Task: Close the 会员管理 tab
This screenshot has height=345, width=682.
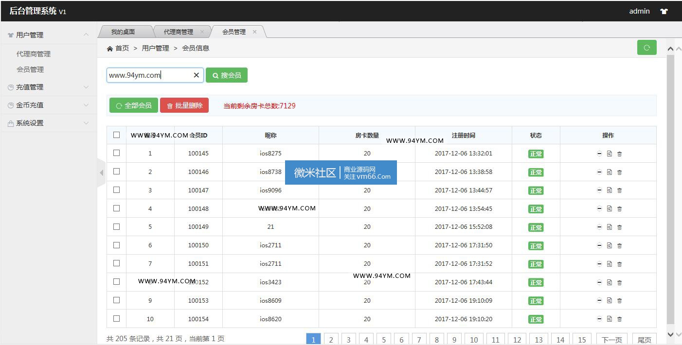Action: tap(254, 32)
